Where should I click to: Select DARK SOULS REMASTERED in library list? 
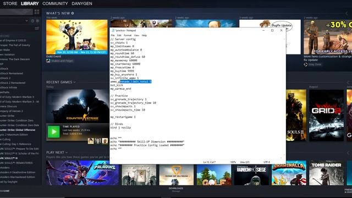pyautogui.click(x=16, y=163)
